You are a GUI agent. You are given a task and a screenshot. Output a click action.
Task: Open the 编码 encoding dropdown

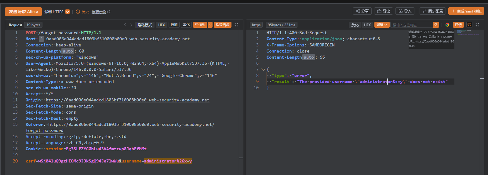pyautogui.click(x=382, y=25)
